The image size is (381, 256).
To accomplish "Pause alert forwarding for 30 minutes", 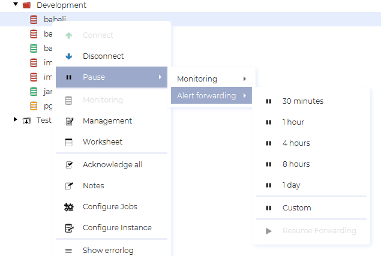I will pyautogui.click(x=302, y=101).
